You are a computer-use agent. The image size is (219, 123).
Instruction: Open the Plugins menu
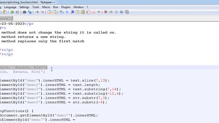click(66, 7)
